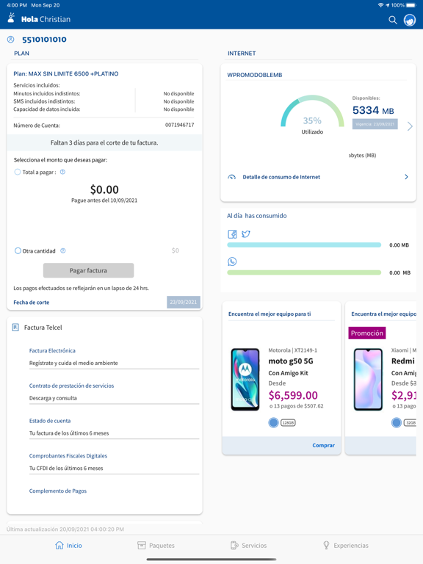
Task: Tap the 35% Utilizado data usage gauge
Action: pyautogui.click(x=312, y=115)
